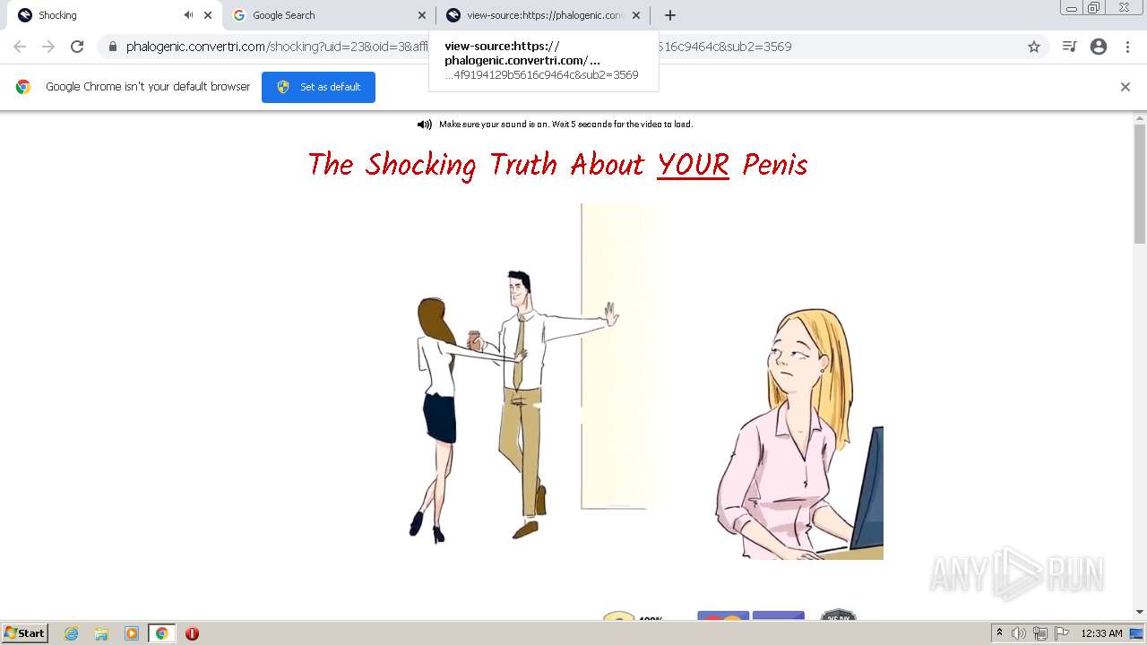
Task: Click the page favicon on Shocking tab
Action: click(25, 15)
